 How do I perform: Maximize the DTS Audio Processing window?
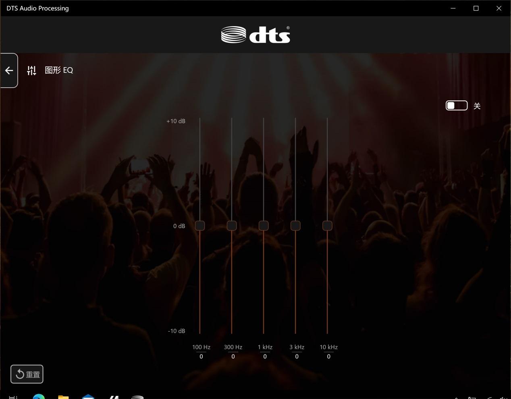click(476, 8)
